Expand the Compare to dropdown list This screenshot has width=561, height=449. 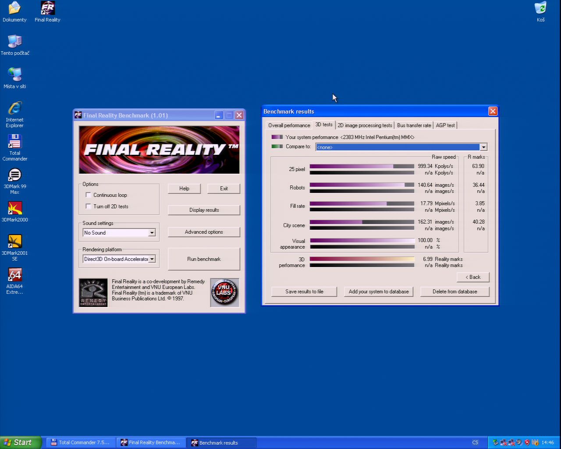coord(483,147)
